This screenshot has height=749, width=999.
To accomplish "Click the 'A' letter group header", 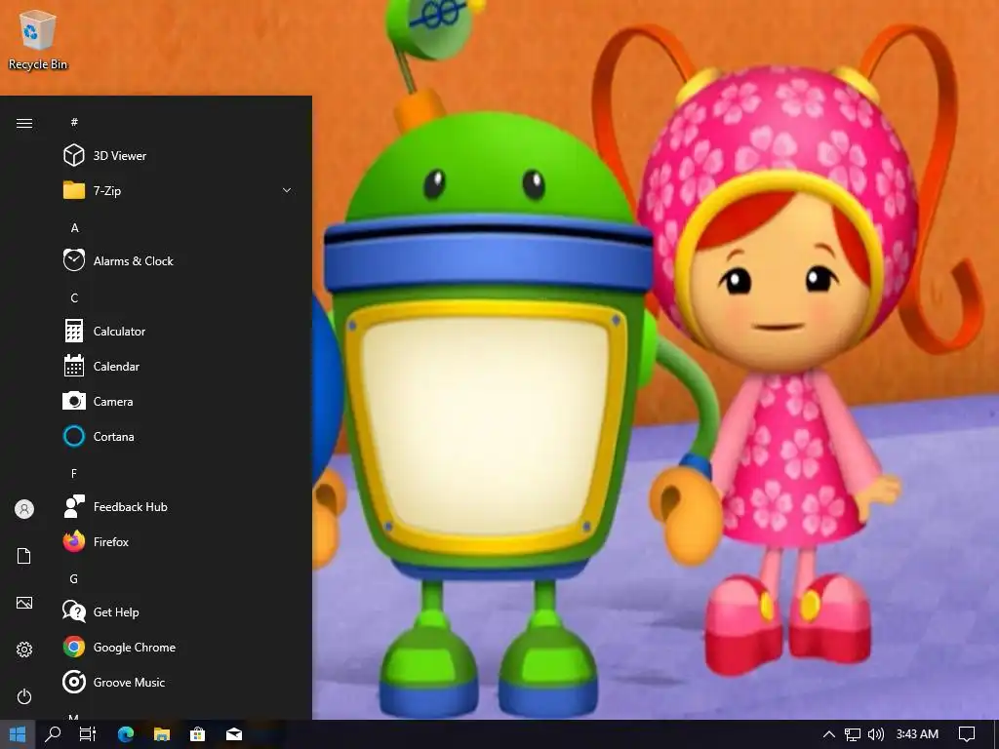I will (x=74, y=228).
